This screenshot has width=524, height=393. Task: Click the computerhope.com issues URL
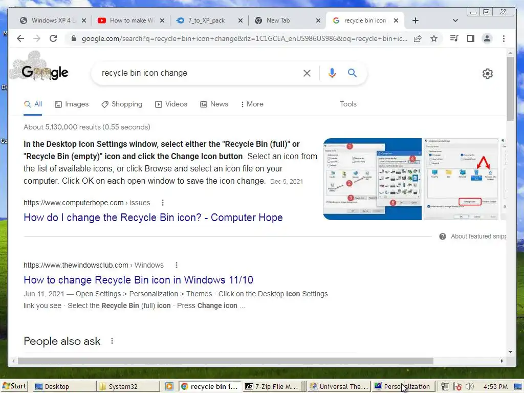tap(87, 203)
